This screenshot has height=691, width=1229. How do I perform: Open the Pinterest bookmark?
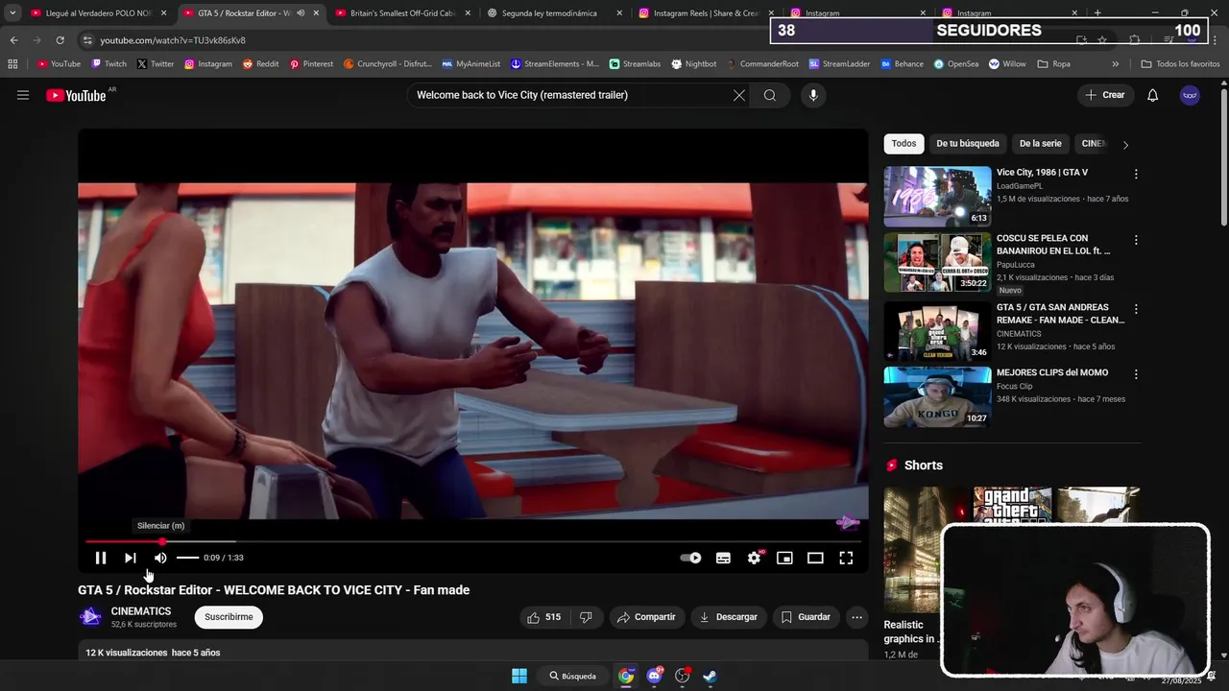coord(311,64)
